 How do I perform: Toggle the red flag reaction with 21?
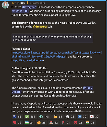tap(66, 123)
